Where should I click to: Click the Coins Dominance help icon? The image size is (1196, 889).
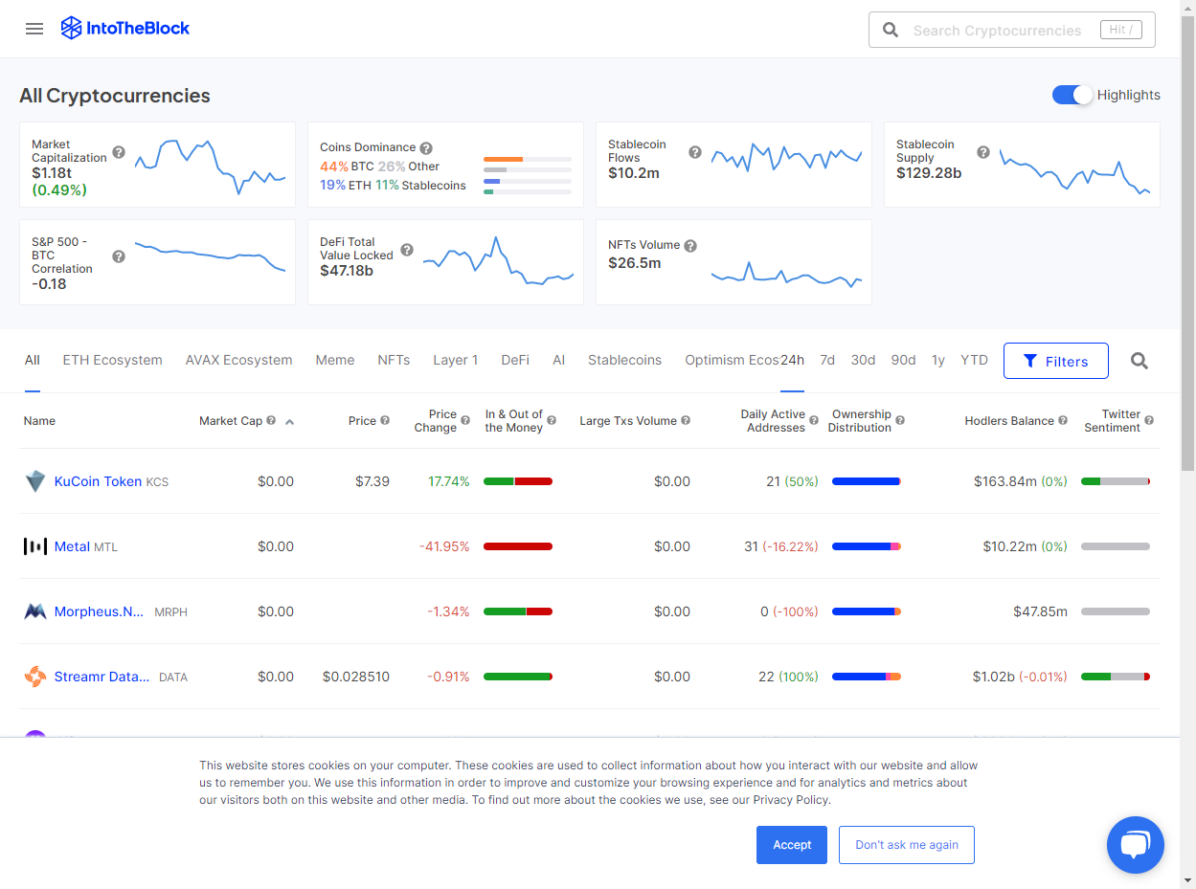[426, 148]
